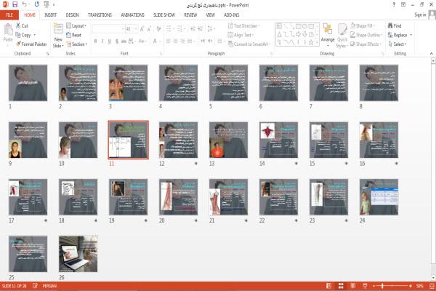Select slide 26 thumbnail with laptop
This screenshot has width=436, height=291.
click(78, 254)
